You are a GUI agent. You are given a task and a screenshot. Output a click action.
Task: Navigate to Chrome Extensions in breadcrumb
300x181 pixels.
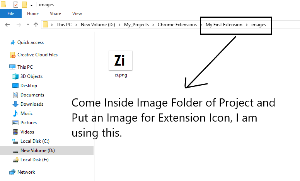pyautogui.click(x=177, y=25)
